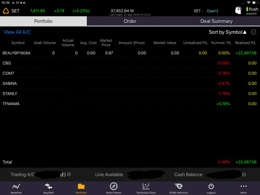Viewport: 260px width, 195px height.
Task: Click BEAU19P1908A market price 0.97
Action: pyautogui.click(x=109, y=53)
